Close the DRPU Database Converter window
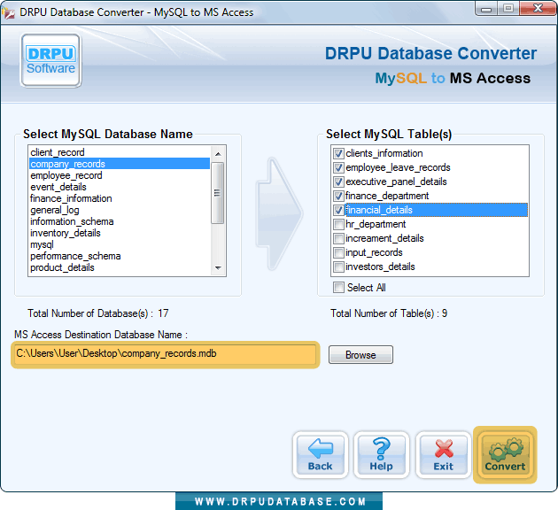Image resolution: width=558 pixels, height=510 pixels. click(x=538, y=9)
